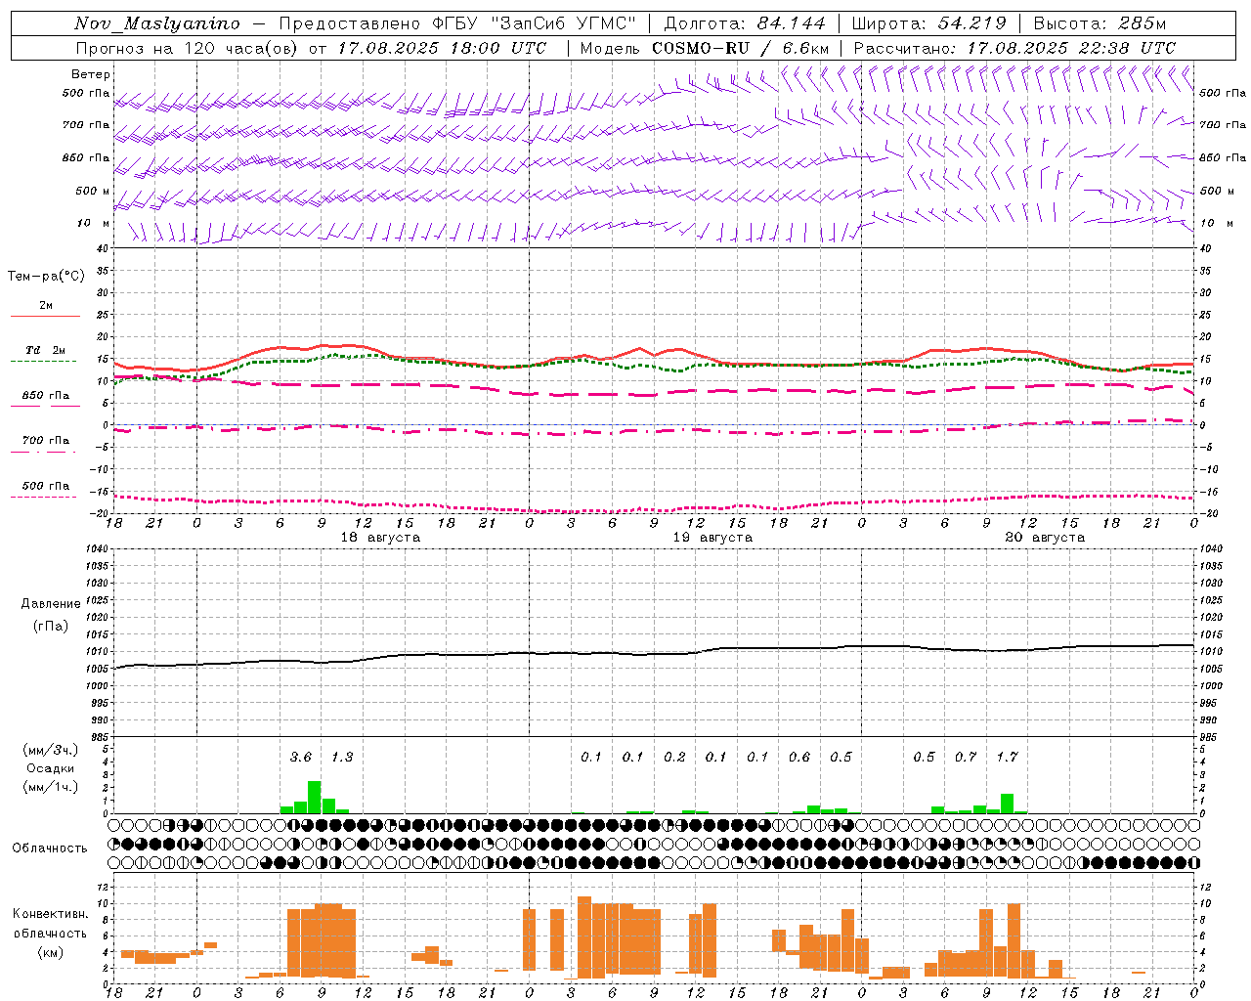Screen dimensions: 1251x1001
Task: Click the 'Предоставлено ФГБУ "ЗапСиб УГМС"' provider text
Action: pyautogui.click(x=457, y=23)
